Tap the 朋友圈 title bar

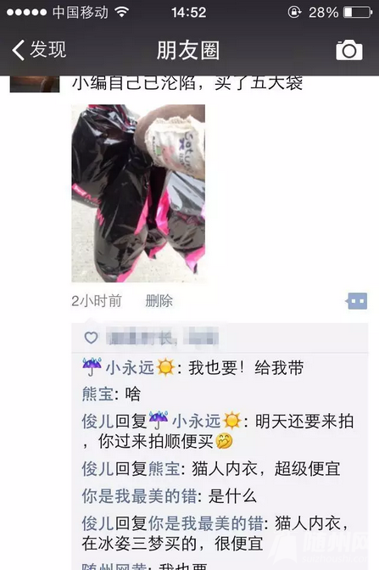(x=188, y=50)
